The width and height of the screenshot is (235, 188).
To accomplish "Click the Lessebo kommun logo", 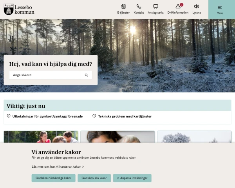I will click(19, 9).
